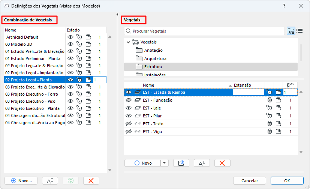310x189 pixels.
Task: Delete selected layer with red X
Action: tap(222, 163)
